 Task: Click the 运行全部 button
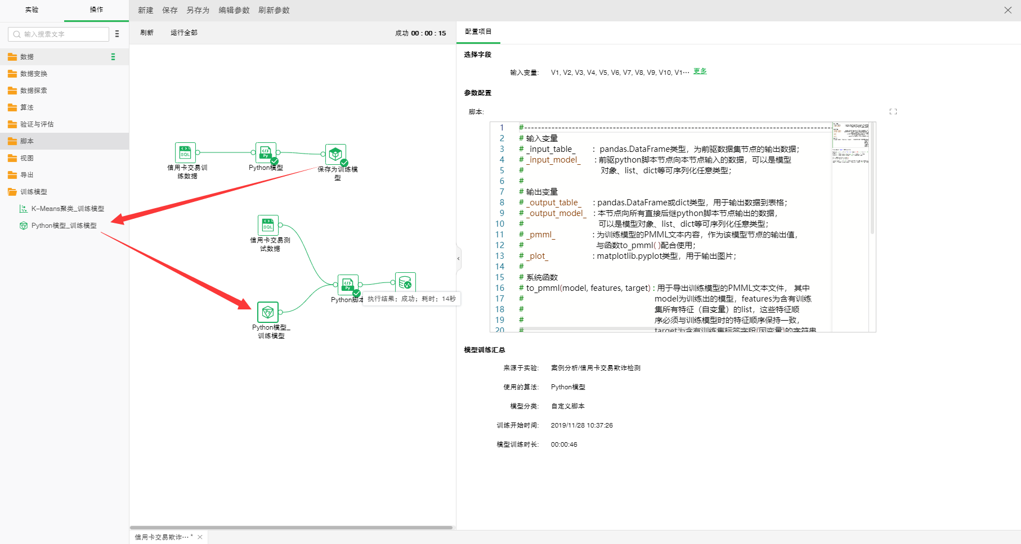click(184, 33)
